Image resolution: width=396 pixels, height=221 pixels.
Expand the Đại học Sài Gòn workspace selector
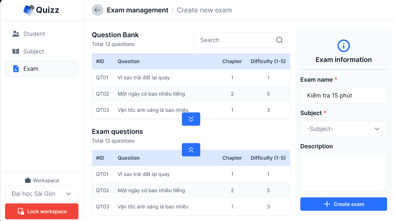42,194
